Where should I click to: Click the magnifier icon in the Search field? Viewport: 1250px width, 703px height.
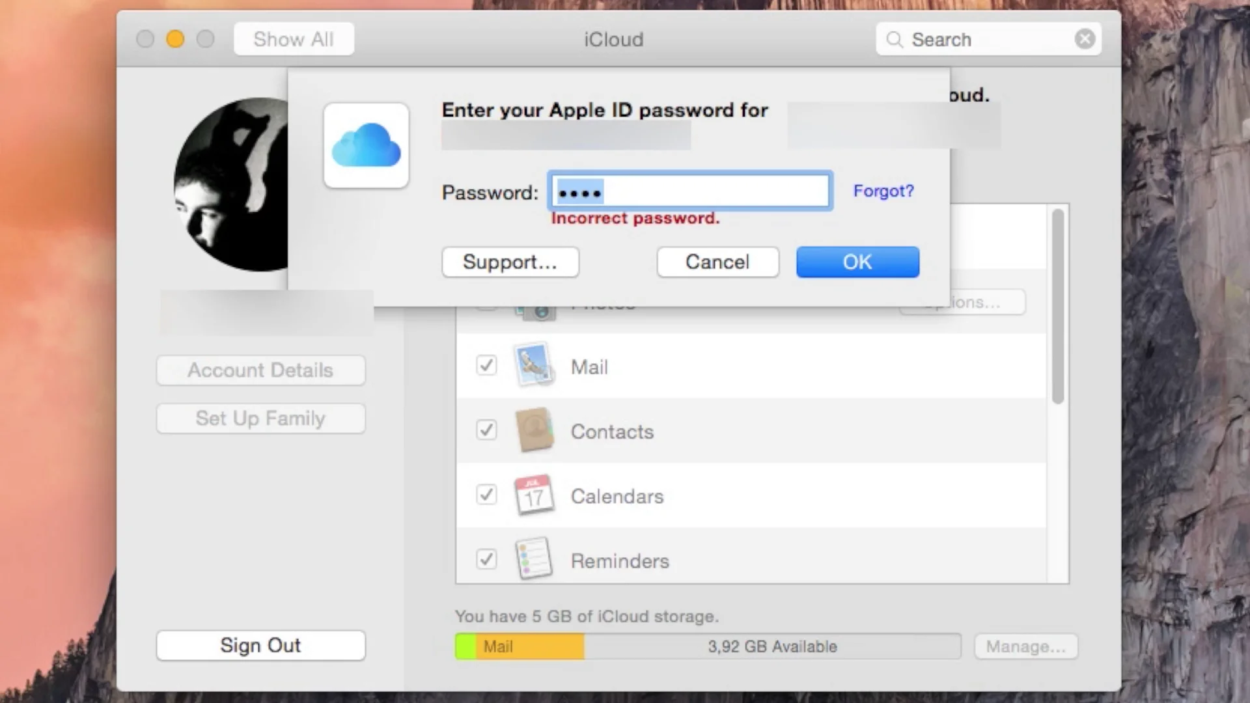coord(895,39)
